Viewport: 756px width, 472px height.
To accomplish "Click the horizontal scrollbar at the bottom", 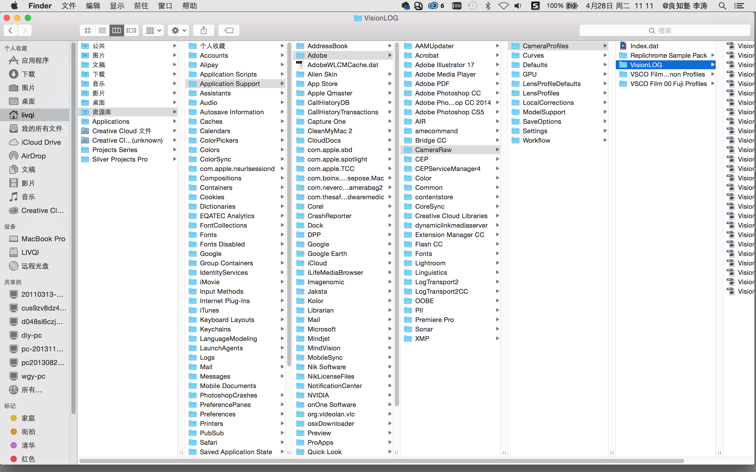I will [381, 461].
